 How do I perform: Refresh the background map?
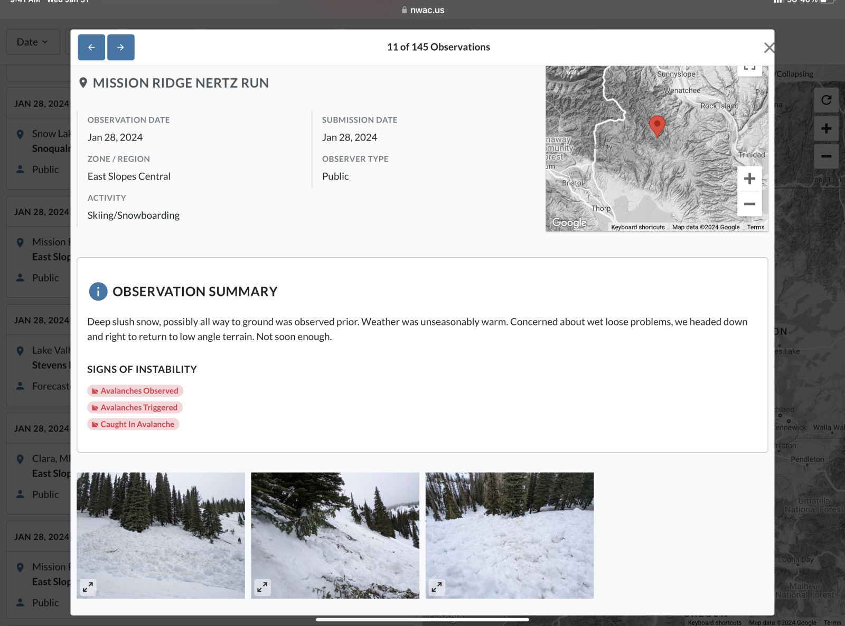826,100
